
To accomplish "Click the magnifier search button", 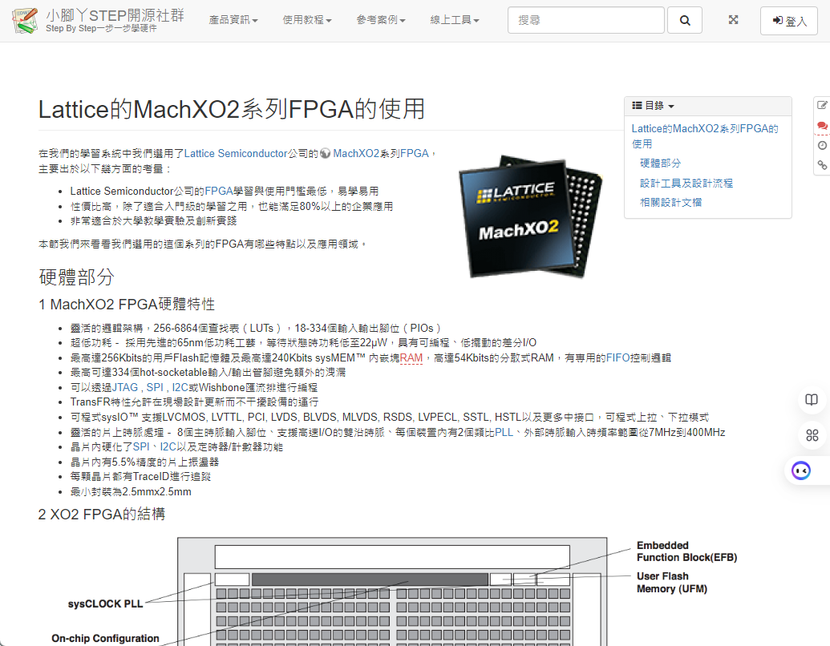I will (684, 20).
